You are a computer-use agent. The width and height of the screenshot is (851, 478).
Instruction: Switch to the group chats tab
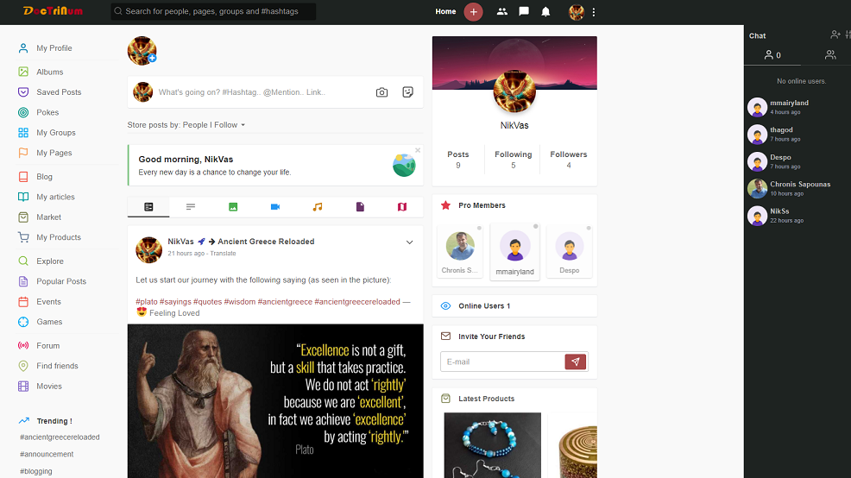click(830, 55)
